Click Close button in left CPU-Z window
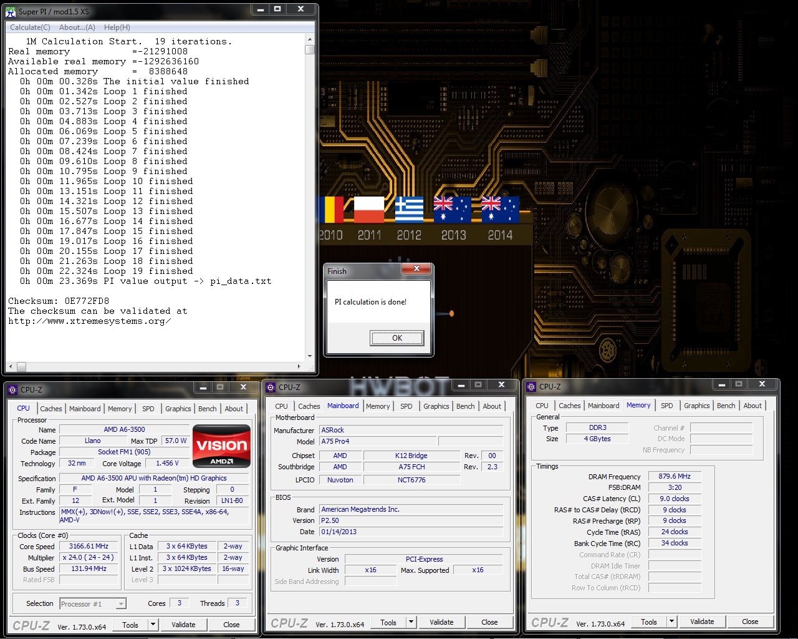798x639 pixels. pyautogui.click(x=231, y=625)
